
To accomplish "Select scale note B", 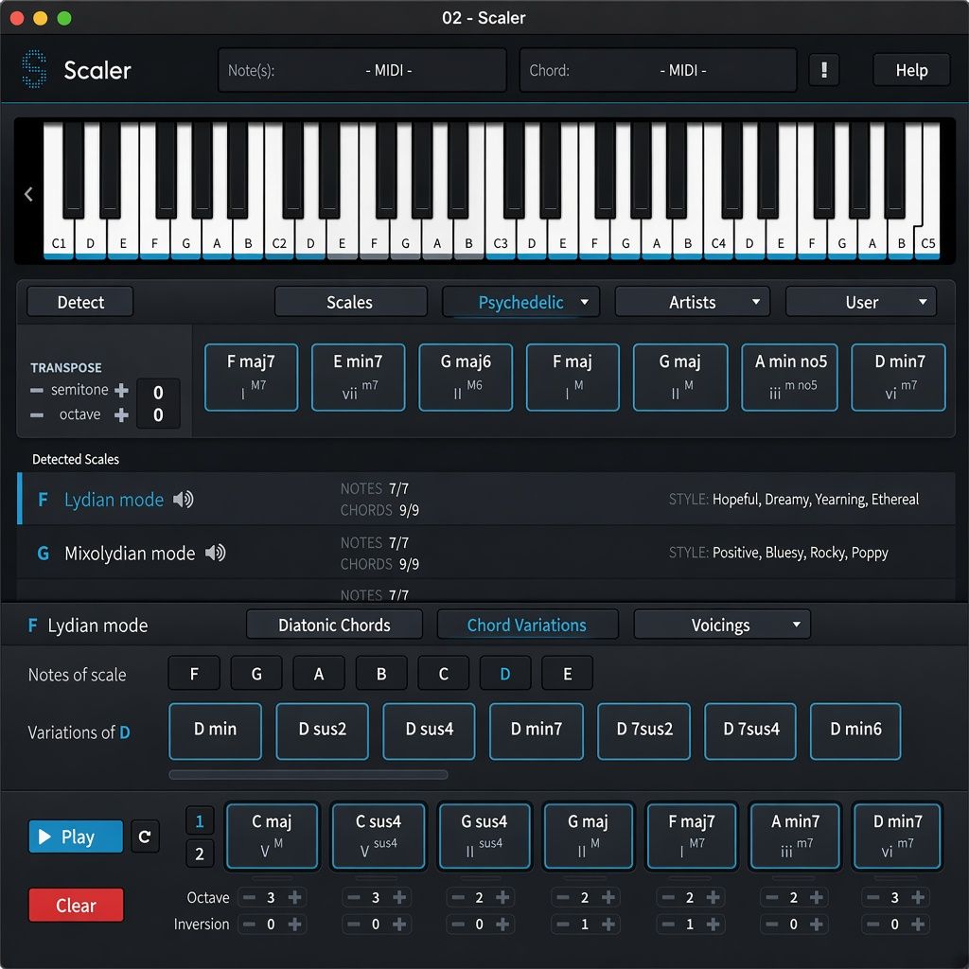I will coord(381,673).
